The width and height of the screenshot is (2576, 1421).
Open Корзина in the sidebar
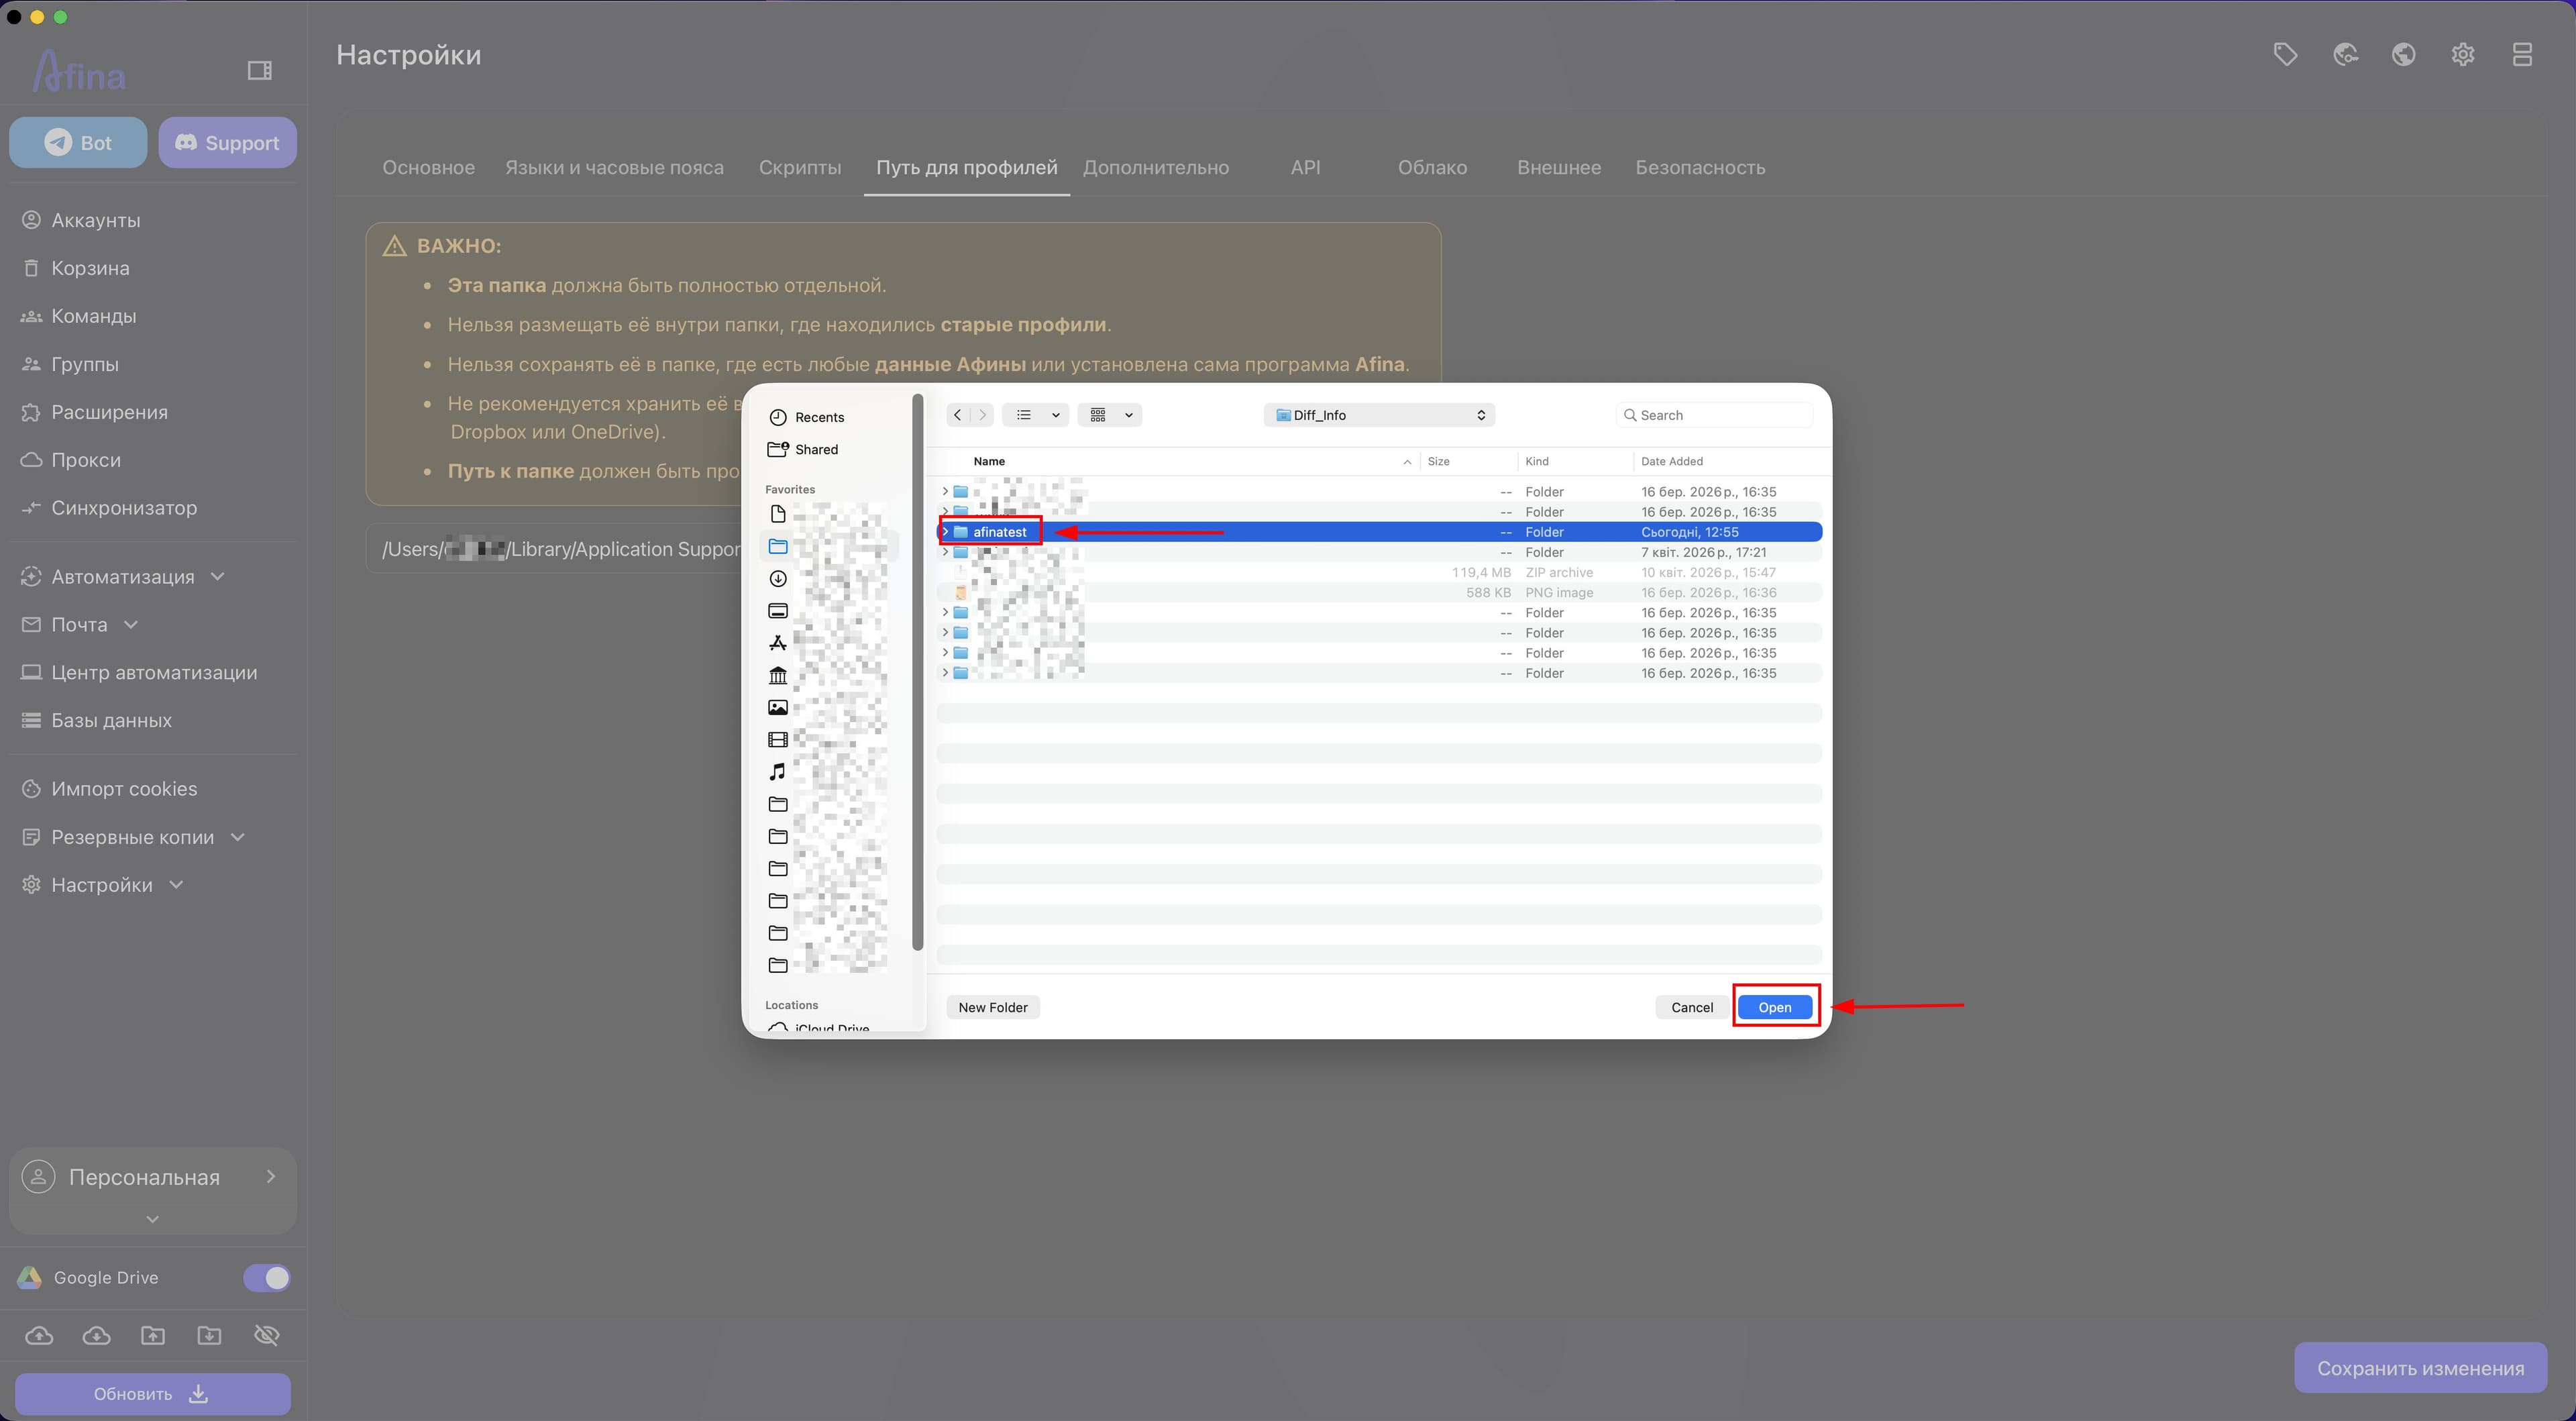(90, 268)
